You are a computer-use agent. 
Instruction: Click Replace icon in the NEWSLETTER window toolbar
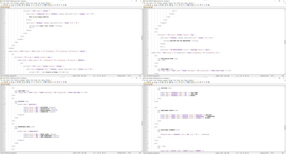[172, 5]
